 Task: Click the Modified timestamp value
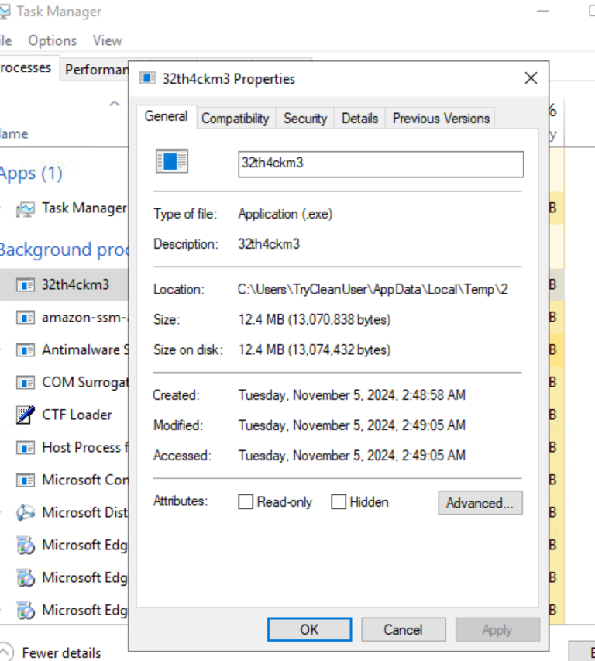352,425
